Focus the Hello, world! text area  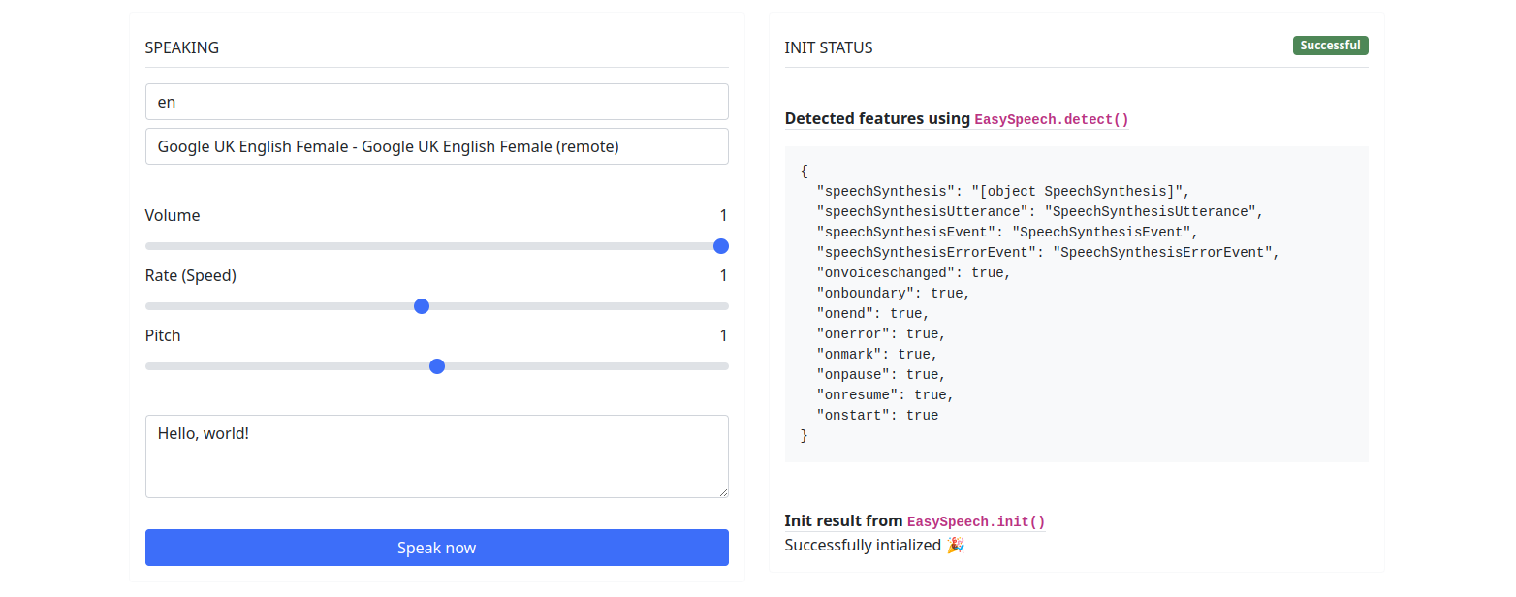click(x=436, y=456)
